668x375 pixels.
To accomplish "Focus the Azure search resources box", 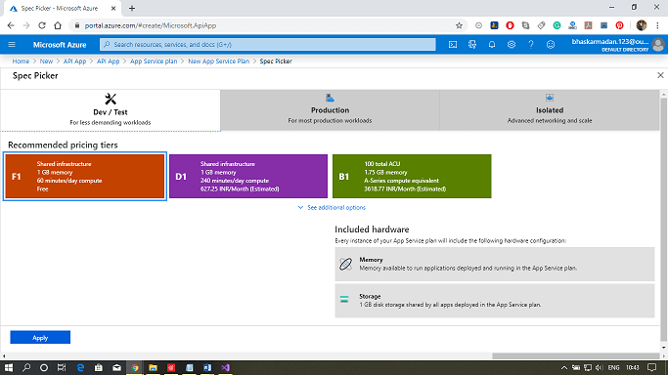I will pos(268,45).
